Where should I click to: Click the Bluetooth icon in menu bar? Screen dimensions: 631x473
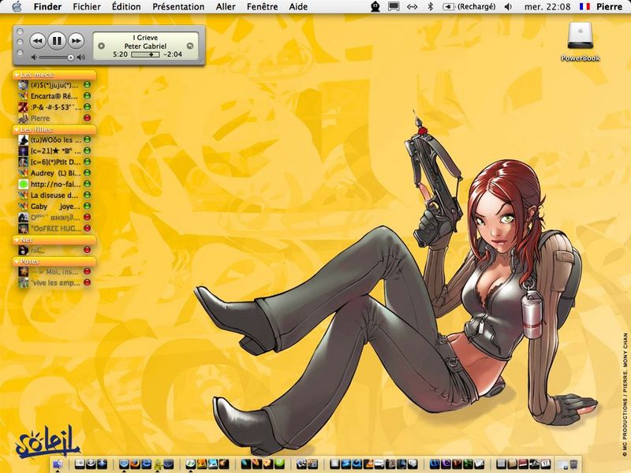430,6
